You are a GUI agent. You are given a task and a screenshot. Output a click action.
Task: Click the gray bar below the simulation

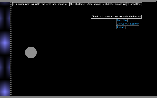(x=78, y=97)
